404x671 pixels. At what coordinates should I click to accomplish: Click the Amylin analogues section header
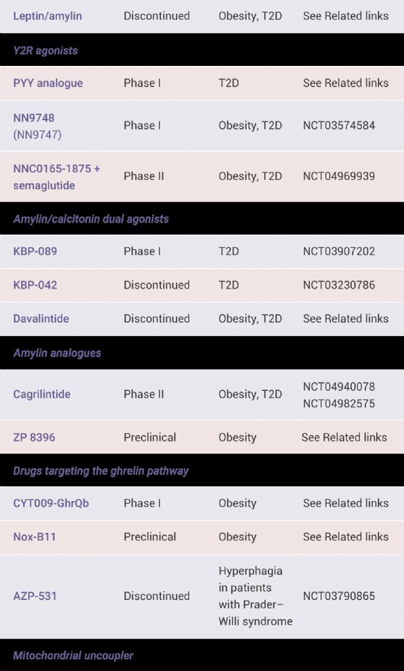[57, 353]
